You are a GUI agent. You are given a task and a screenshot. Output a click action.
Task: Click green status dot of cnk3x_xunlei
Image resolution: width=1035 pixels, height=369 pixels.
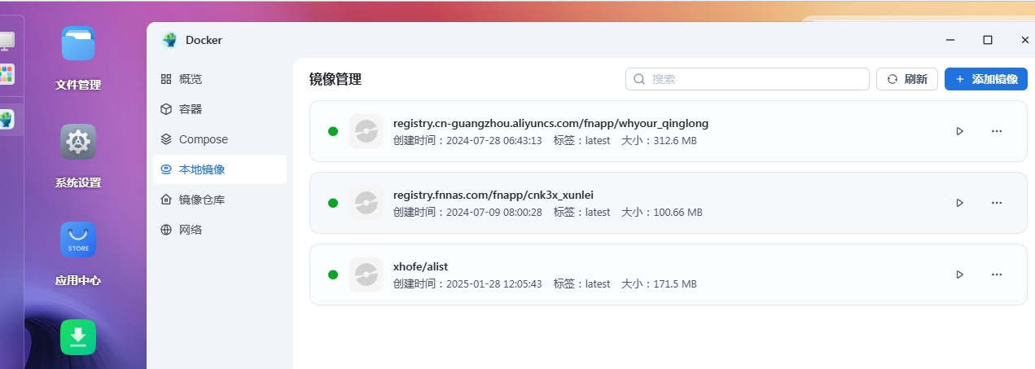pos(333,203)
